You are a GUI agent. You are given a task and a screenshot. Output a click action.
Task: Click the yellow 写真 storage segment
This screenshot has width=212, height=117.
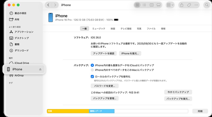68,111
